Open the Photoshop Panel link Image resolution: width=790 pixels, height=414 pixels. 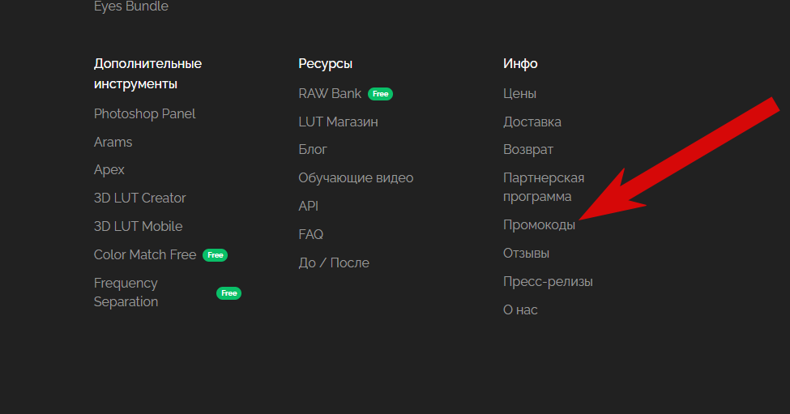144,114
